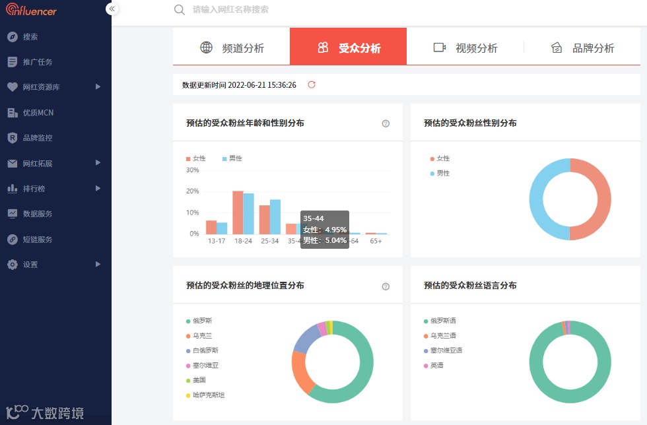Toggle 英语 legend in language chart
The width and height of the screenshot is (647, 425).
click(434, 365)
